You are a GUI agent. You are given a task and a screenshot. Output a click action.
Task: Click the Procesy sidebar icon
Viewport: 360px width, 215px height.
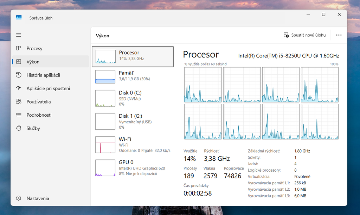point(19,48)
